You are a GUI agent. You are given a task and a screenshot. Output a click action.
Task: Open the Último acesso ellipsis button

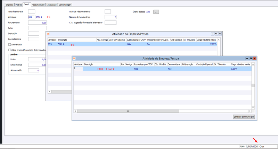tap(156, 12)
